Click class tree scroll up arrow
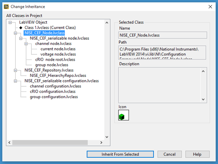218x164 pixels. coord(107,22)
